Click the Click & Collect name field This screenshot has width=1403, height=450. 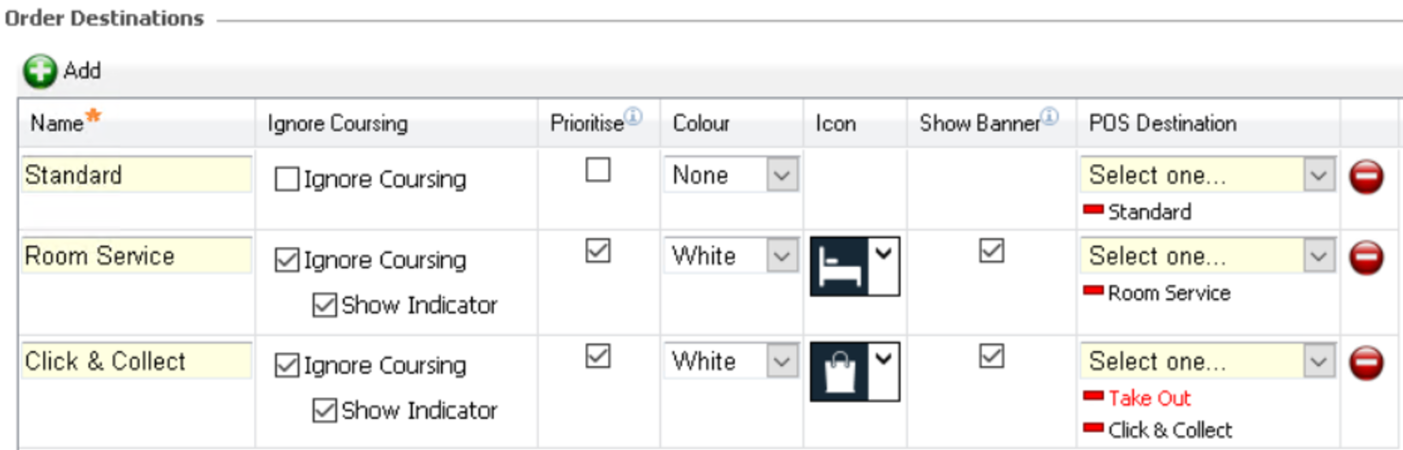click(136, 361)
